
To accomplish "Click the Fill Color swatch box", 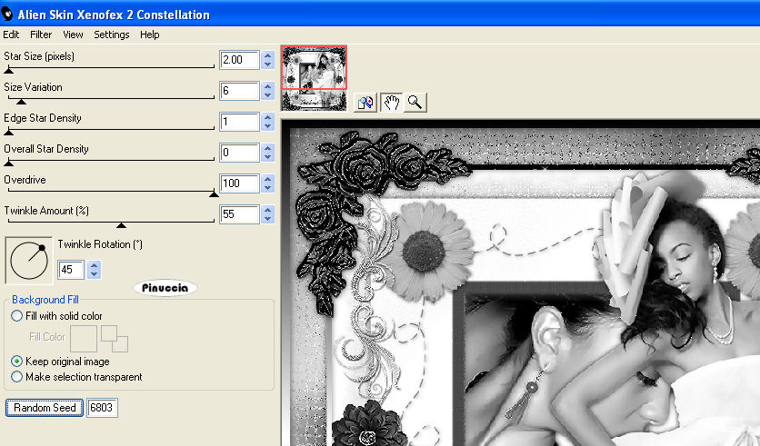I will pyautogui.click(x=84, y=339).
